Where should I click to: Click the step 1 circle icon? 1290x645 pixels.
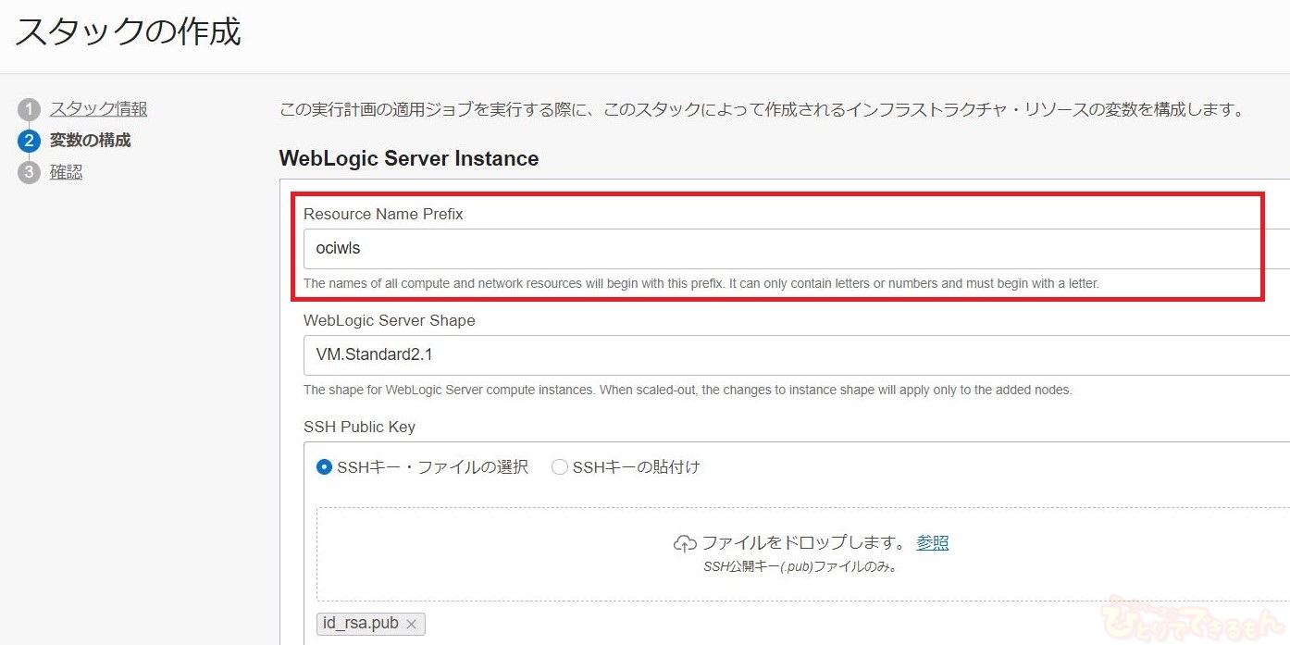click(x=29, y=110)
